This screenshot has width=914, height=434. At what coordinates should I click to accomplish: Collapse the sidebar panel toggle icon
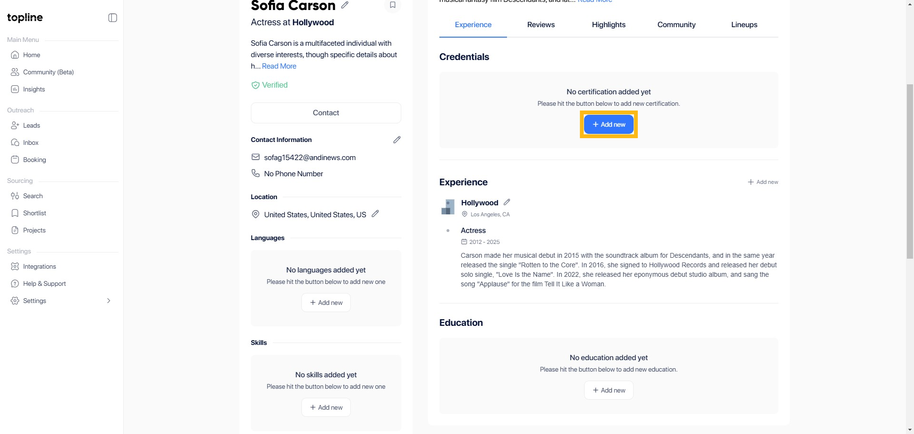click(x=113, y=18)
